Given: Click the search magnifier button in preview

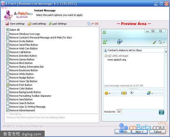Looking at the screenshot, I should (x=161, y=112).
